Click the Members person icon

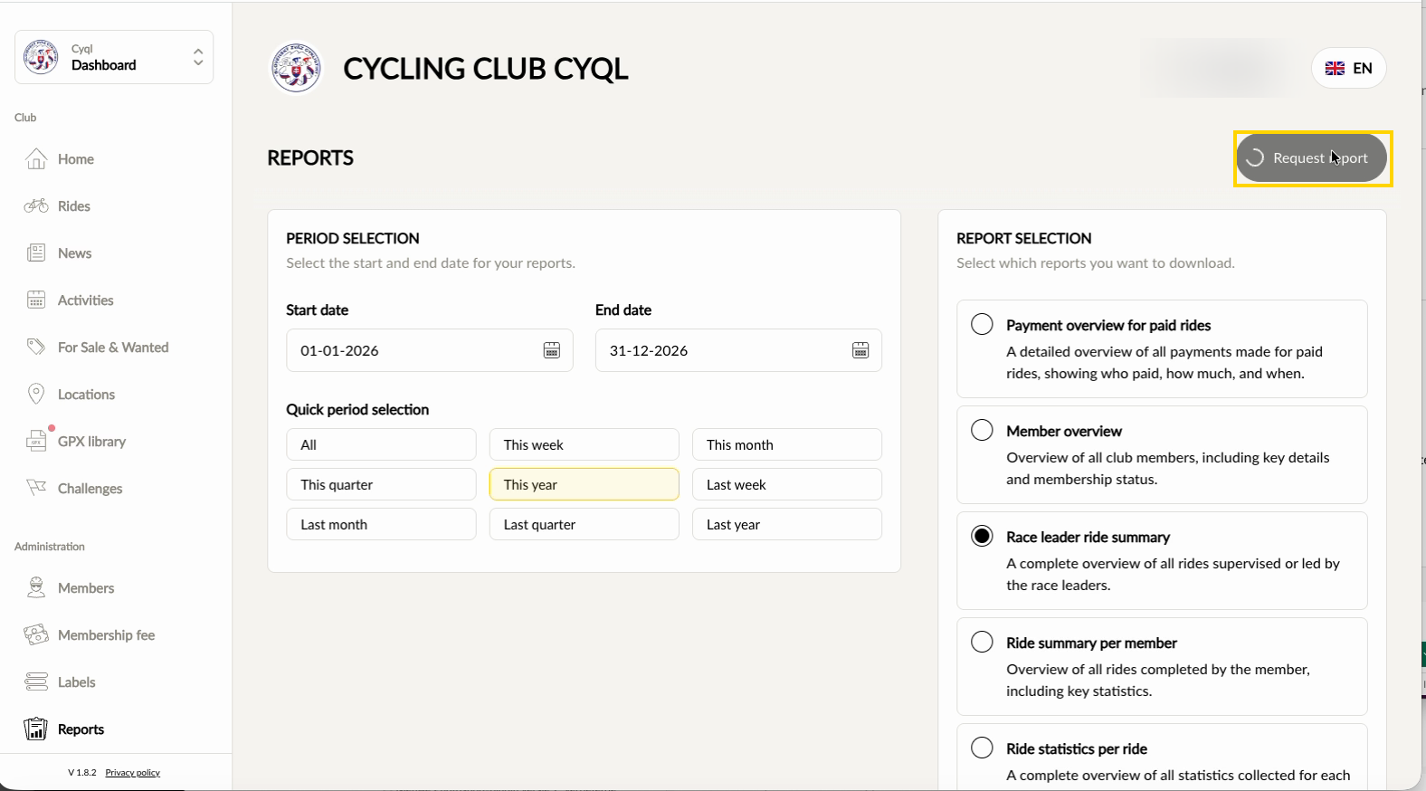click(x=36, y=588)
